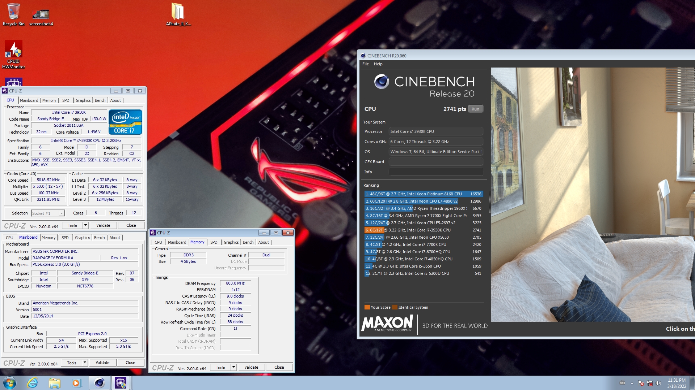The image size is (695, 390).
Task: Open Windows Media Player taskbar icon
Action: click(76, 383)
